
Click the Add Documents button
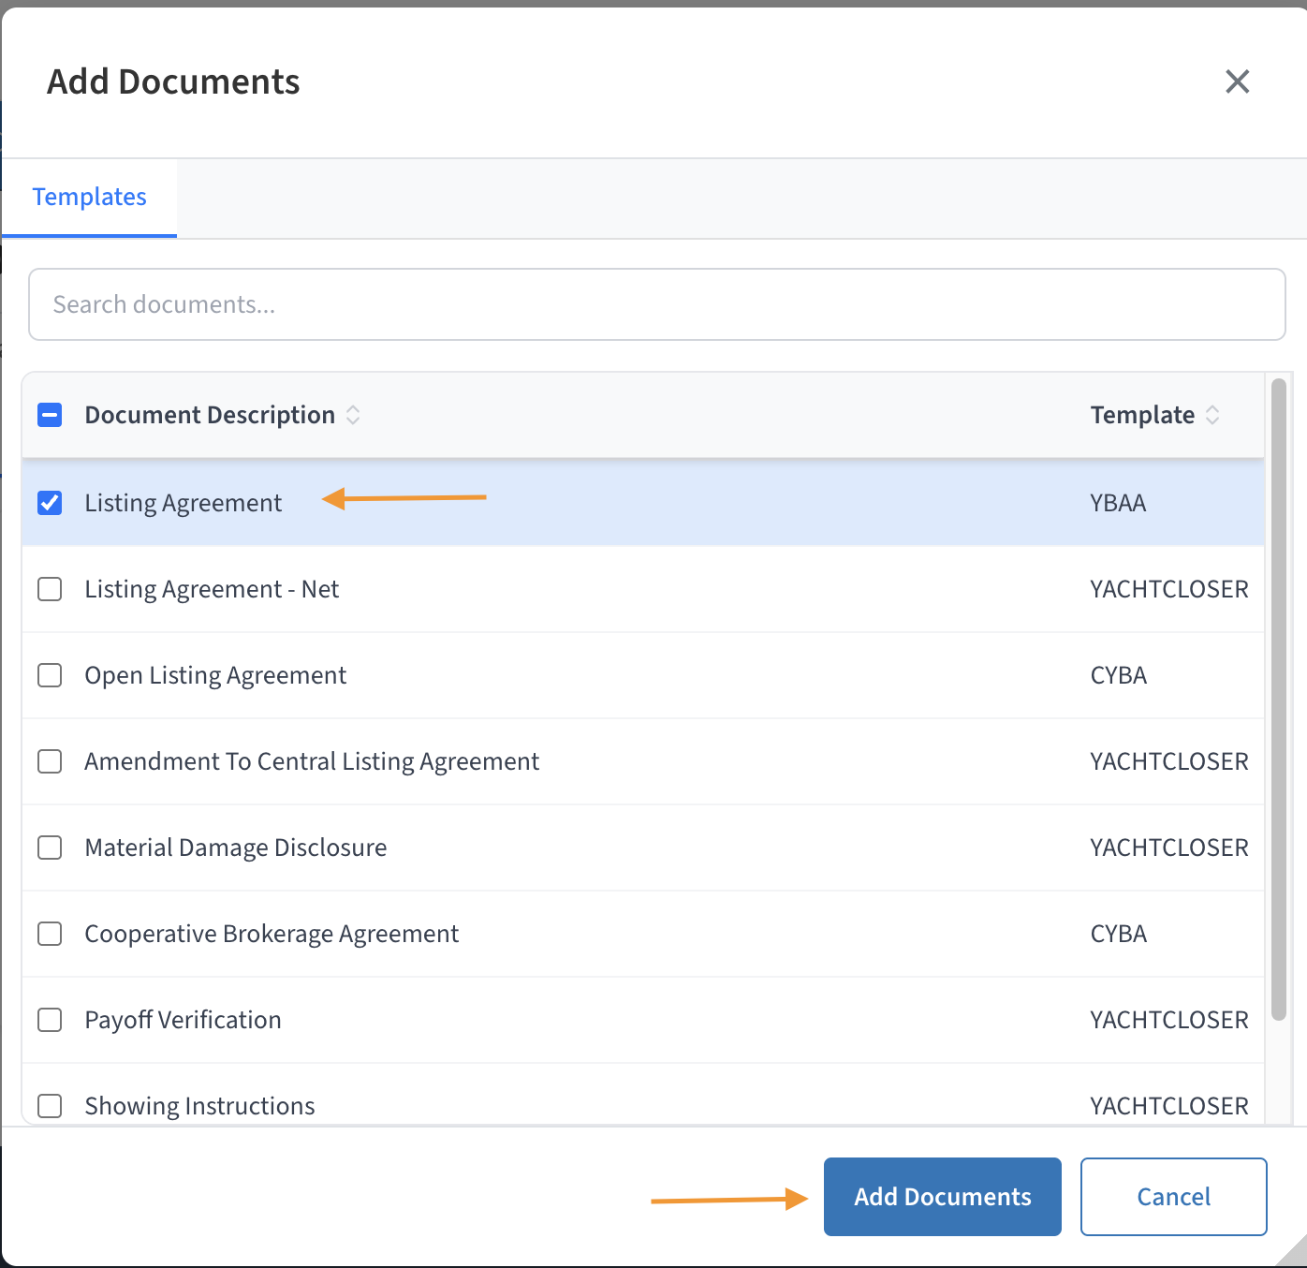942,1197
